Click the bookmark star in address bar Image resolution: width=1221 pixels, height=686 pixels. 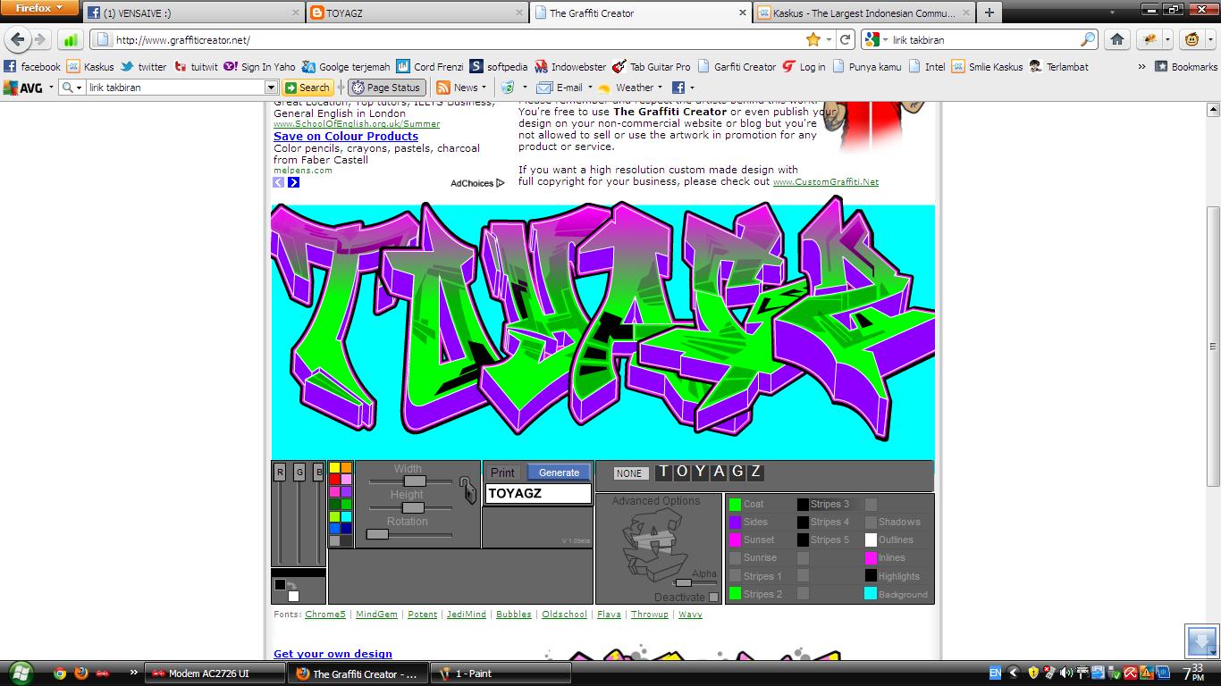(x=813, y=39)
